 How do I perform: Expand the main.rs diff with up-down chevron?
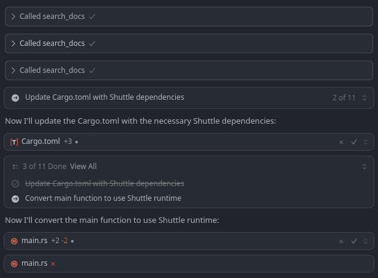365,241
